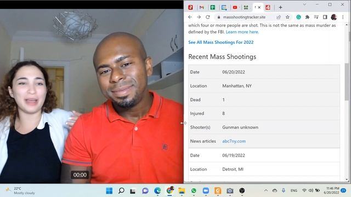This screenshot has height=197, width=351.
Task: View site security lock info
Action: click(219, 17)
